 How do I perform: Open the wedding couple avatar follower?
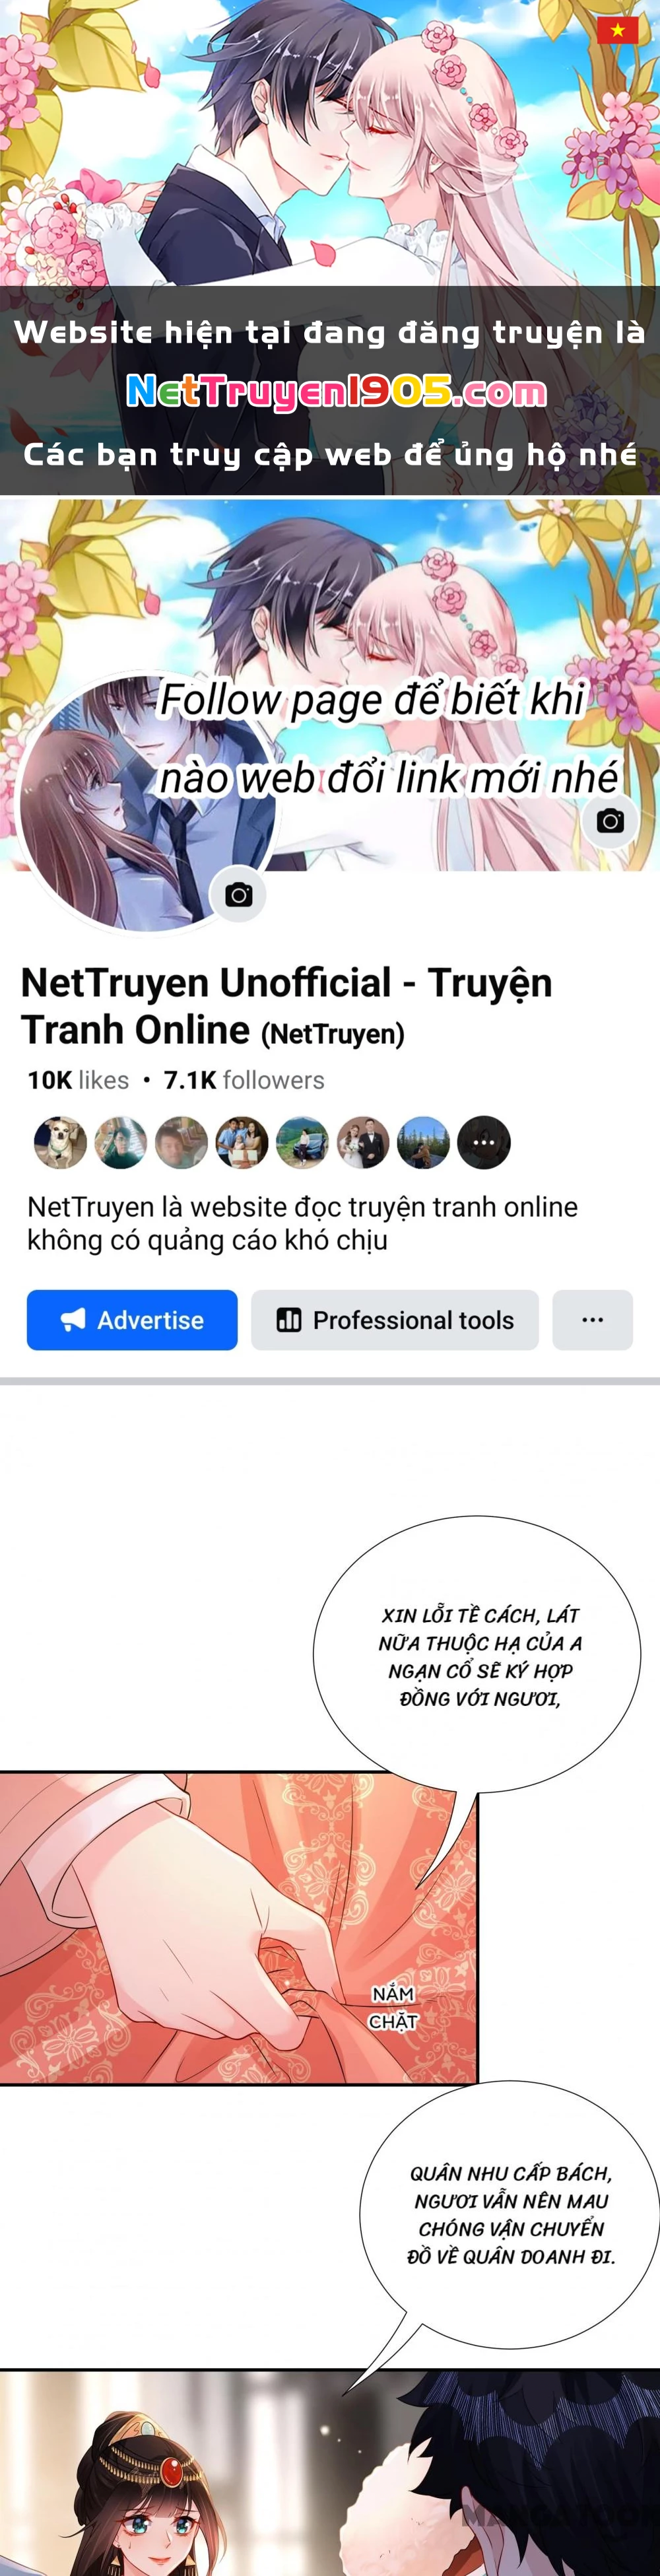click(x=363, y=1142)
